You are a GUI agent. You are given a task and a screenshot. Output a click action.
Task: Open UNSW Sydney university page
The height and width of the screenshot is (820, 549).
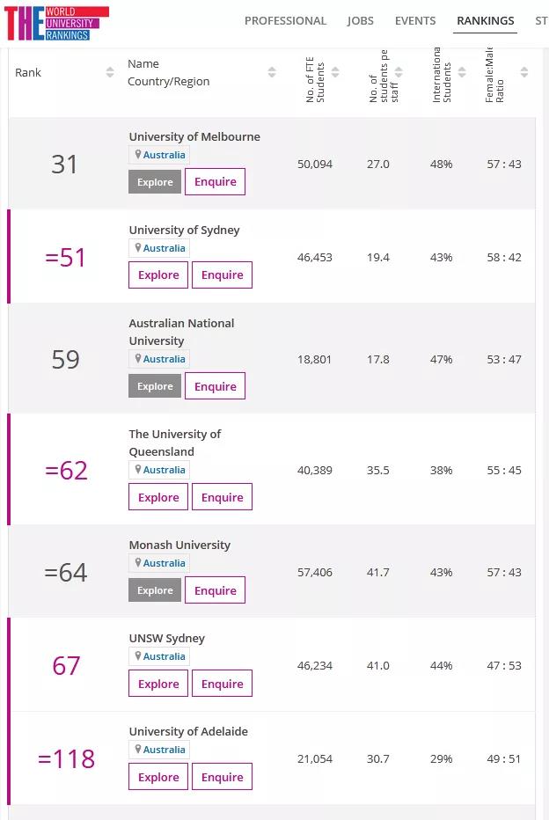click(x=166, y=638)
